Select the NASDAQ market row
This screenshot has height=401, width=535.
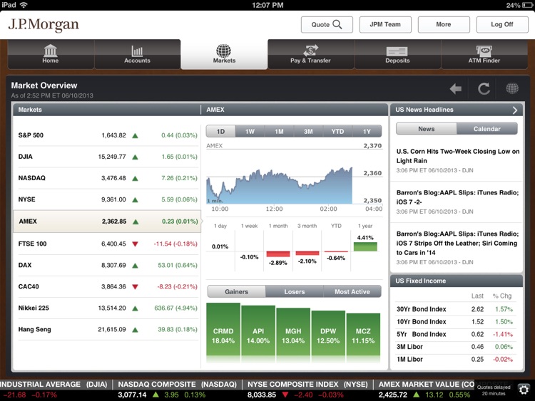pos(107,178)
